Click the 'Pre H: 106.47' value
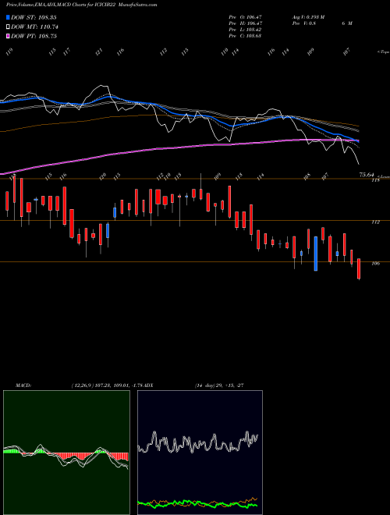The height and width of the screenshot is (515, 390). click(x=245, y=23)
